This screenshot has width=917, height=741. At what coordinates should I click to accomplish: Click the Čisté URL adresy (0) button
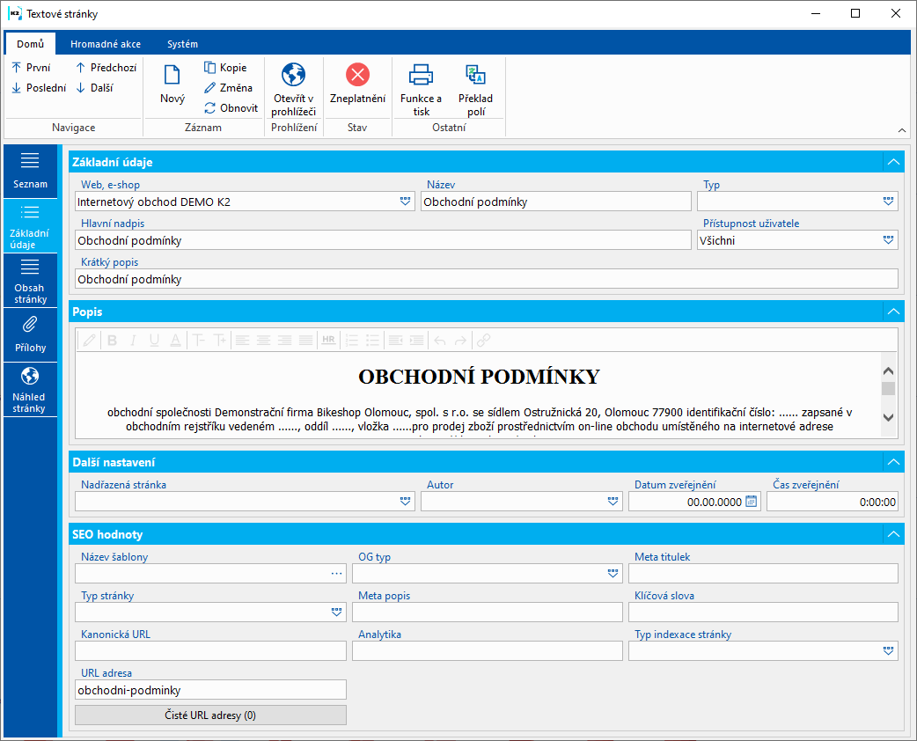210,715
